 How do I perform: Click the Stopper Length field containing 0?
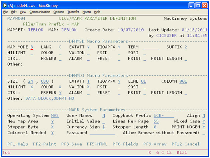click(155, 127)
